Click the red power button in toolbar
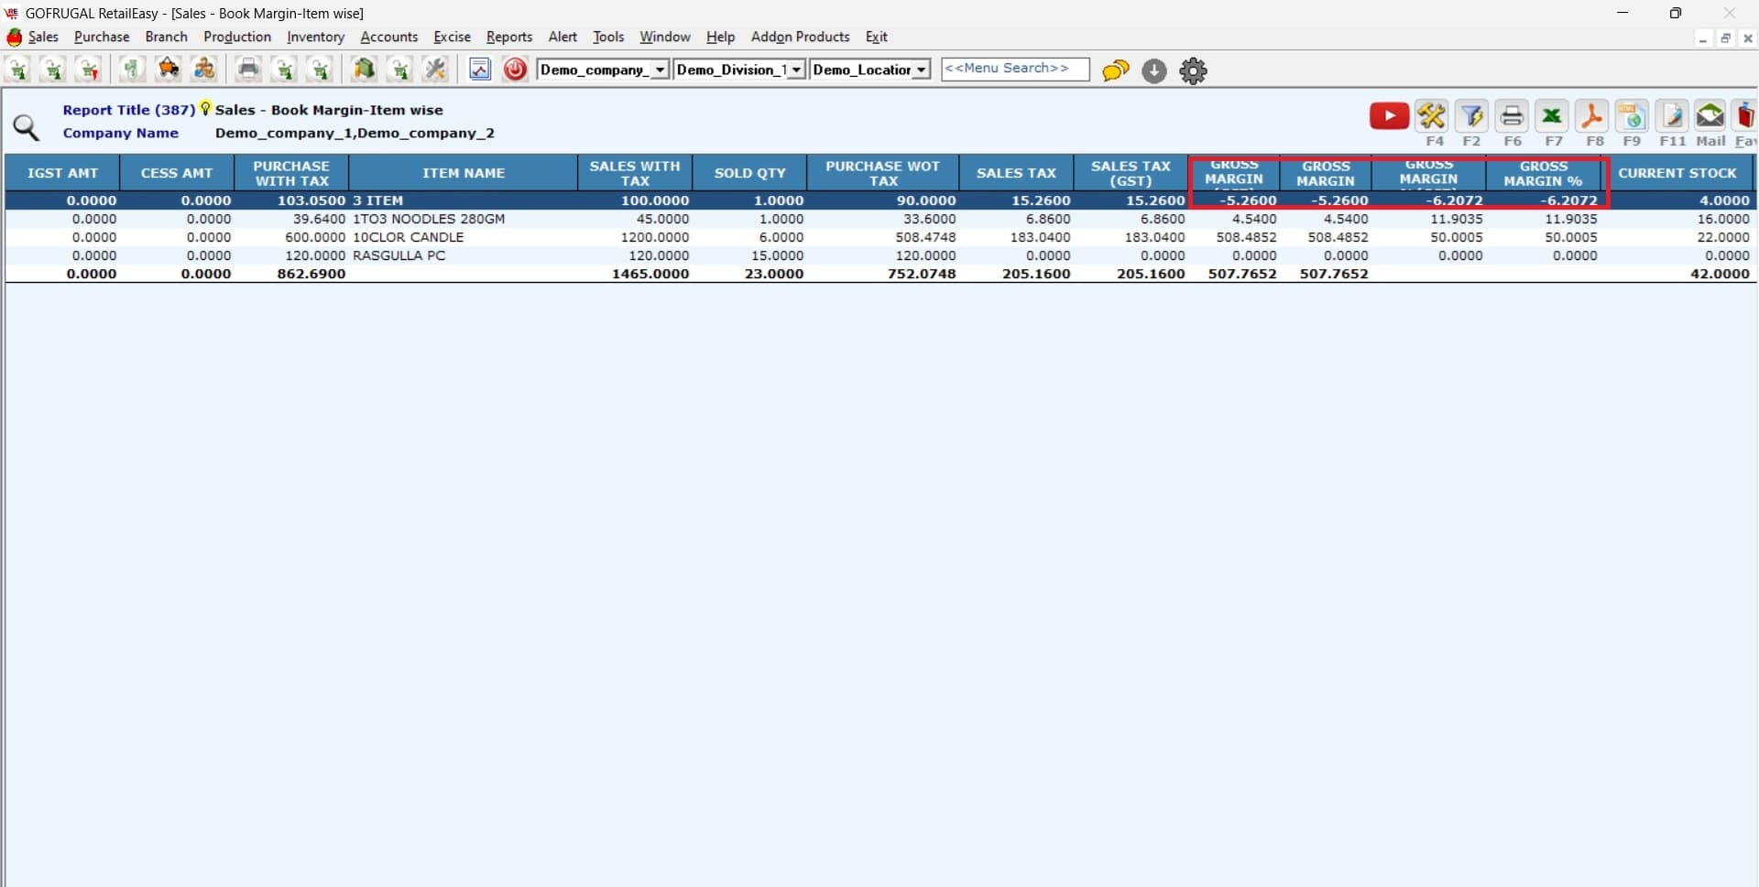The image size is (1759, 887). [515, 70]
